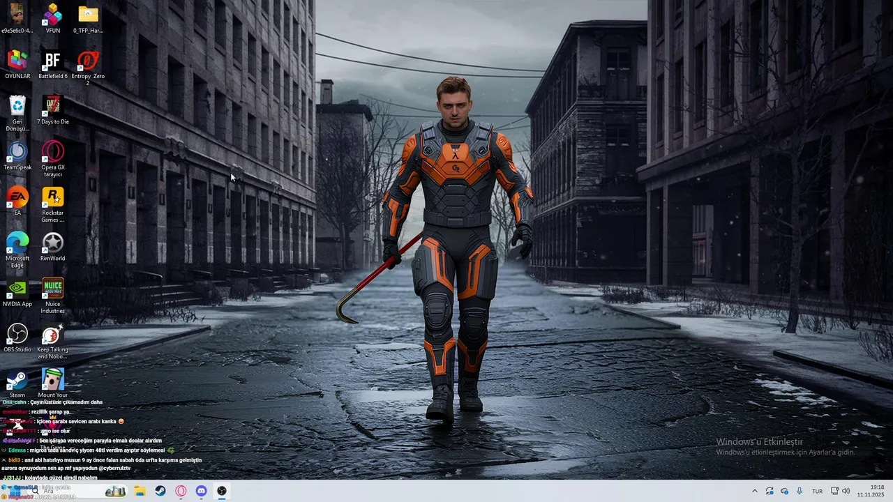The image size is (893, 502).
Task: Open the Opera GX tarayıcı shortcut
Action: pyautogui.click(x=53, y=158)
